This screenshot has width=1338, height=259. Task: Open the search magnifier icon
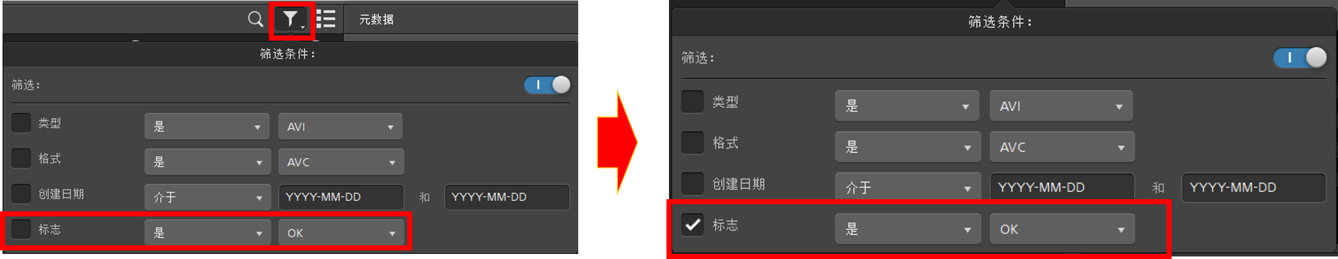click(255, 20)
